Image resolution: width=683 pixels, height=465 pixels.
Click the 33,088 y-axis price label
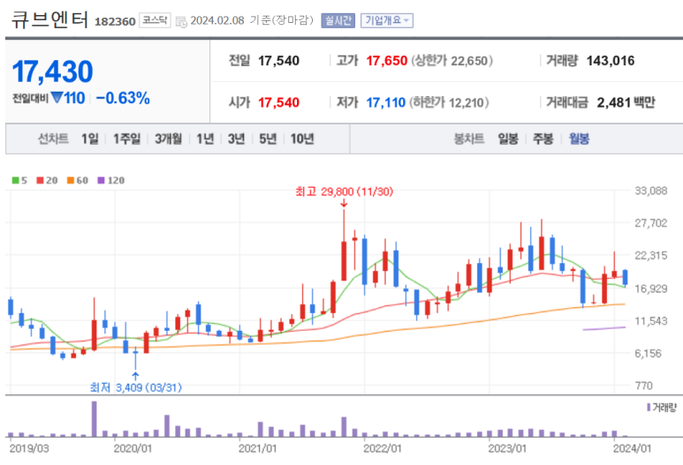[651, 191]
